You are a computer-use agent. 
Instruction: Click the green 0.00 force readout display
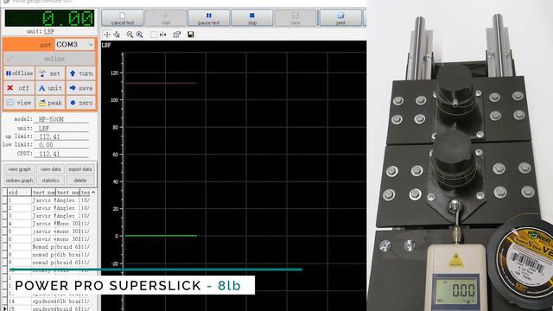pyautogui.click(x=49, y=18)
